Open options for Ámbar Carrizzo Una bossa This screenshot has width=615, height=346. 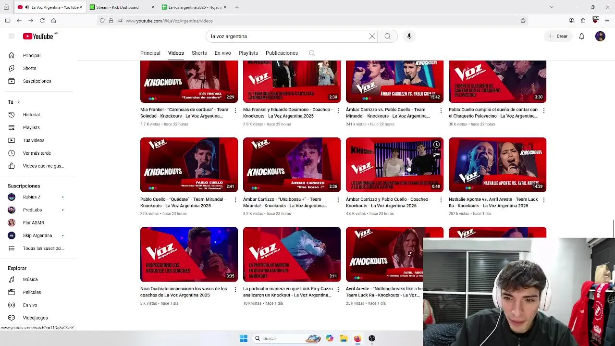point(338,200)
